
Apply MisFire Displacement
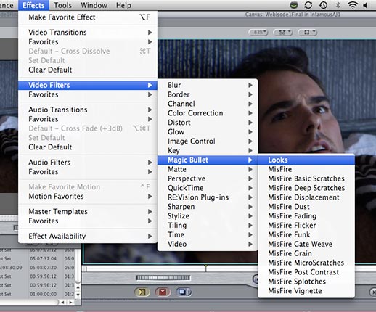coord(306,197)
